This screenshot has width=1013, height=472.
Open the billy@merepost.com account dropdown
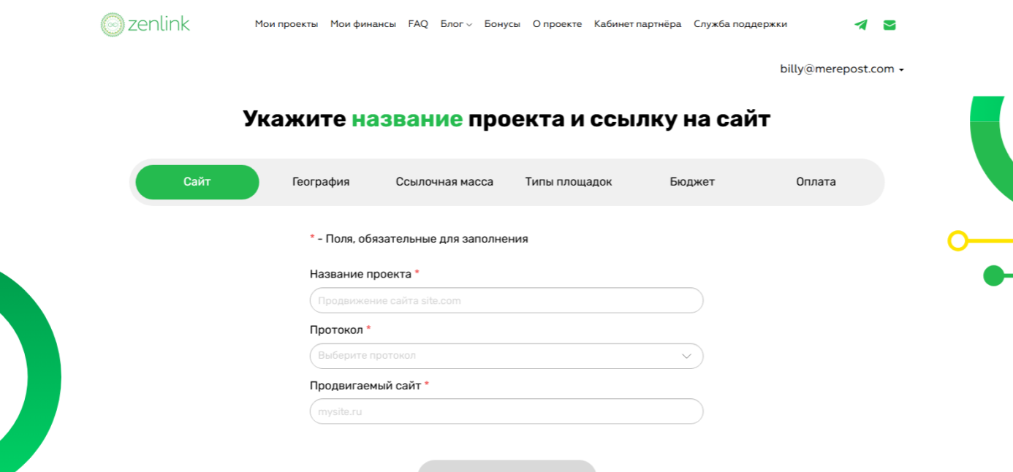pos(842,69)
